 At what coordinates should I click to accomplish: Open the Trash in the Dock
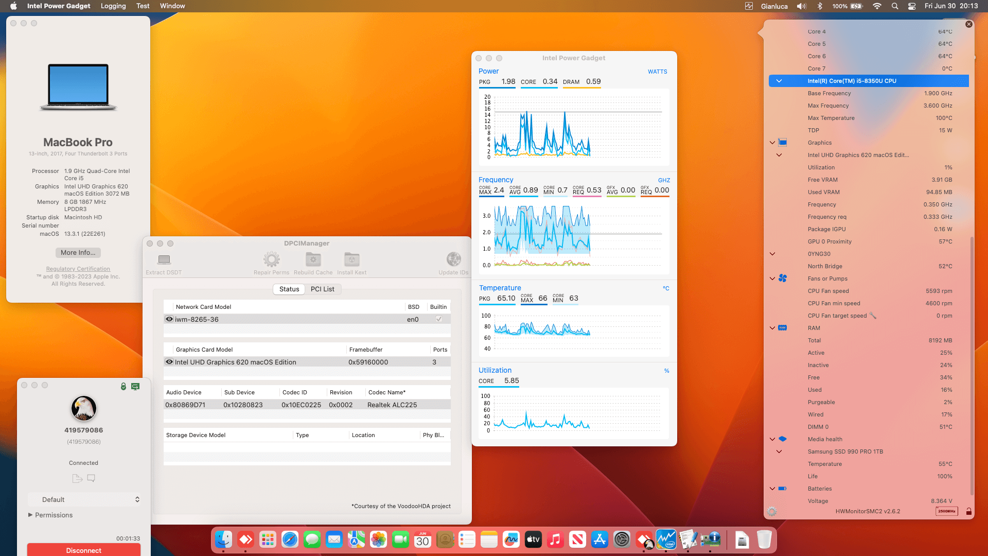(x=764, y=540)
